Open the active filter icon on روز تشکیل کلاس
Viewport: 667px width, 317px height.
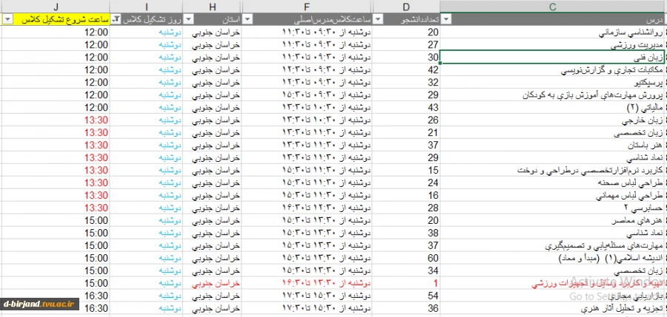pyautogui.click(x=116, y=19)
